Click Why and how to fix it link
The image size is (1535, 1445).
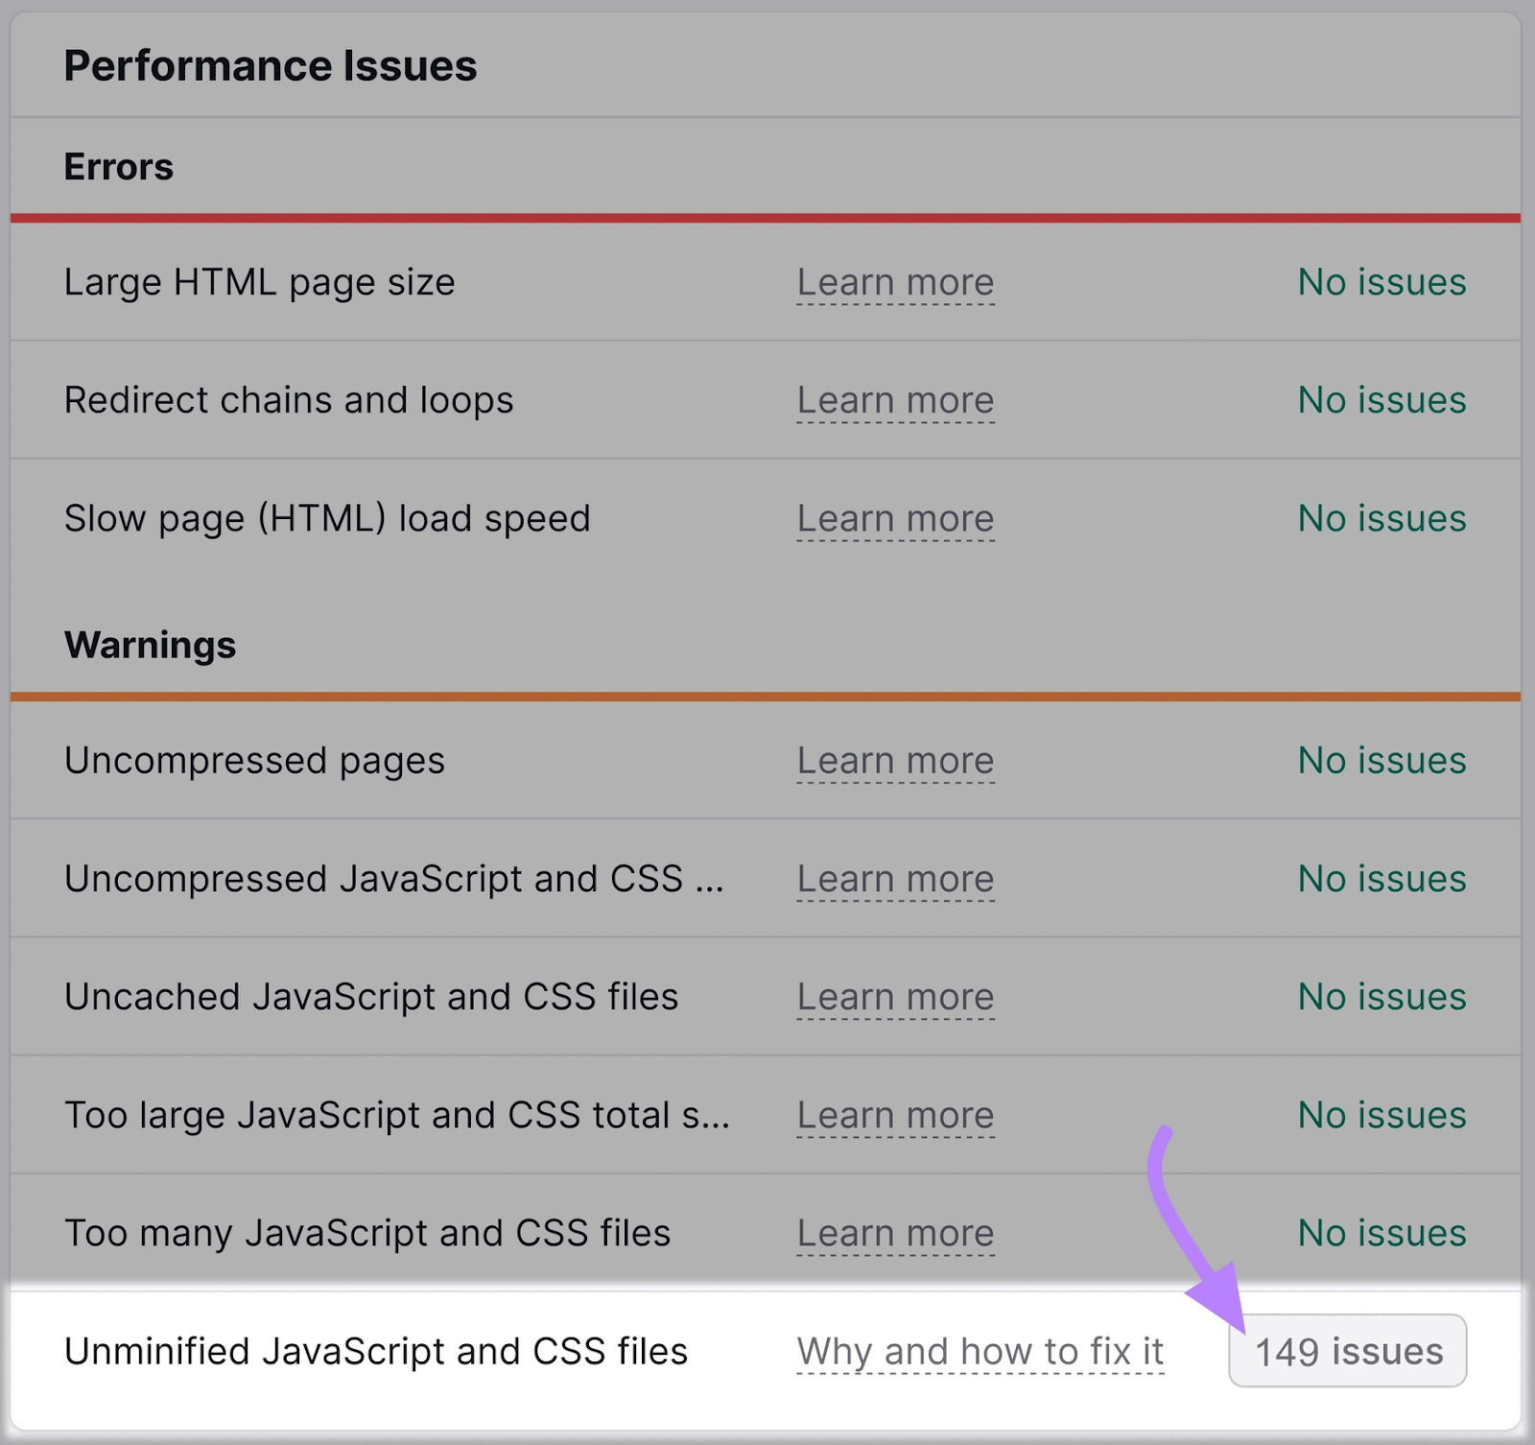click(x=980, y=1351)
